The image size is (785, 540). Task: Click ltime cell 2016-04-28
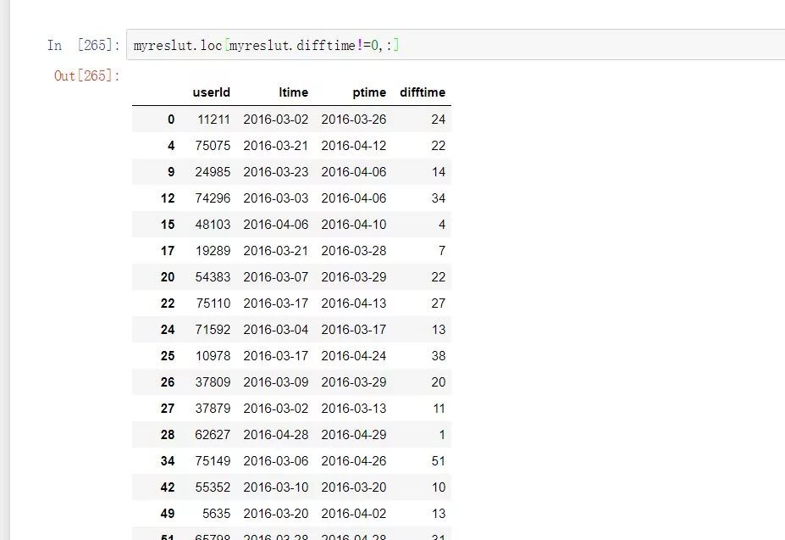(x=276, y=435)
